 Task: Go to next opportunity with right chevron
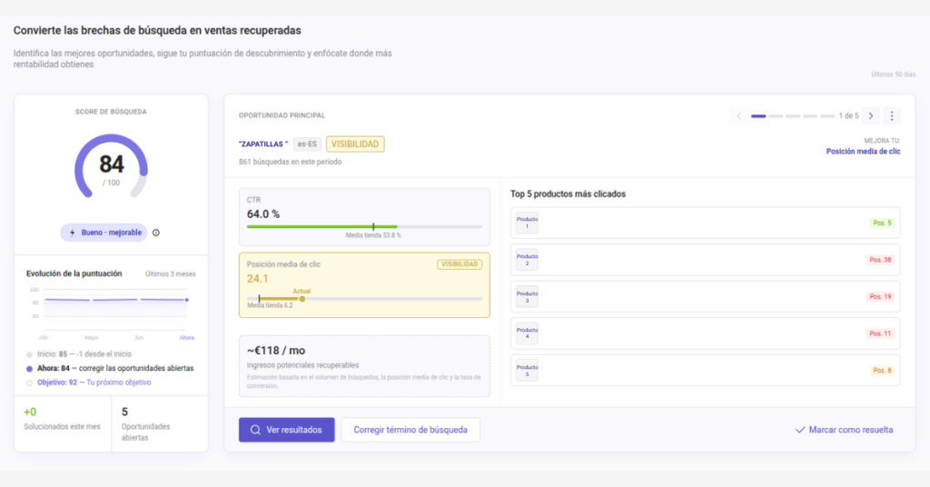click(871, 115)
